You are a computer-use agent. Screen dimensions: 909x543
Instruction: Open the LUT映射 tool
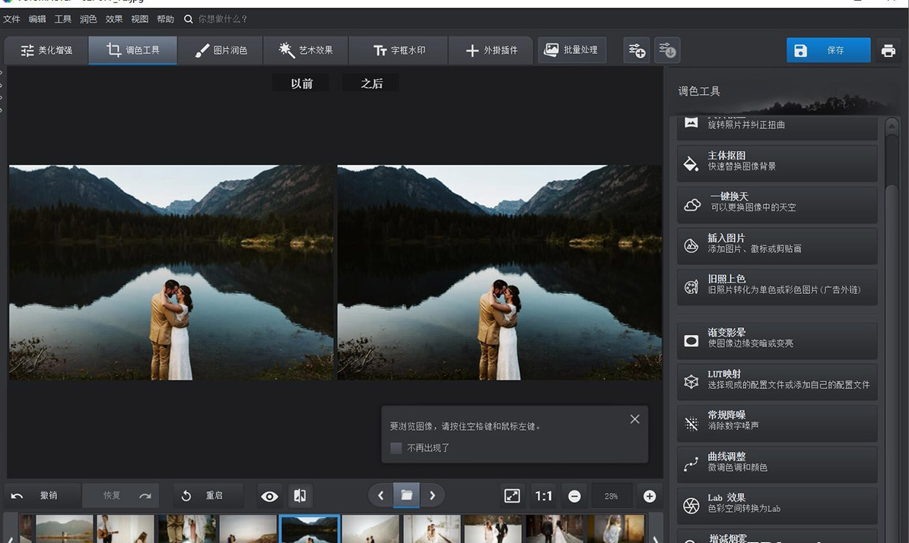[x=777, y=381]
